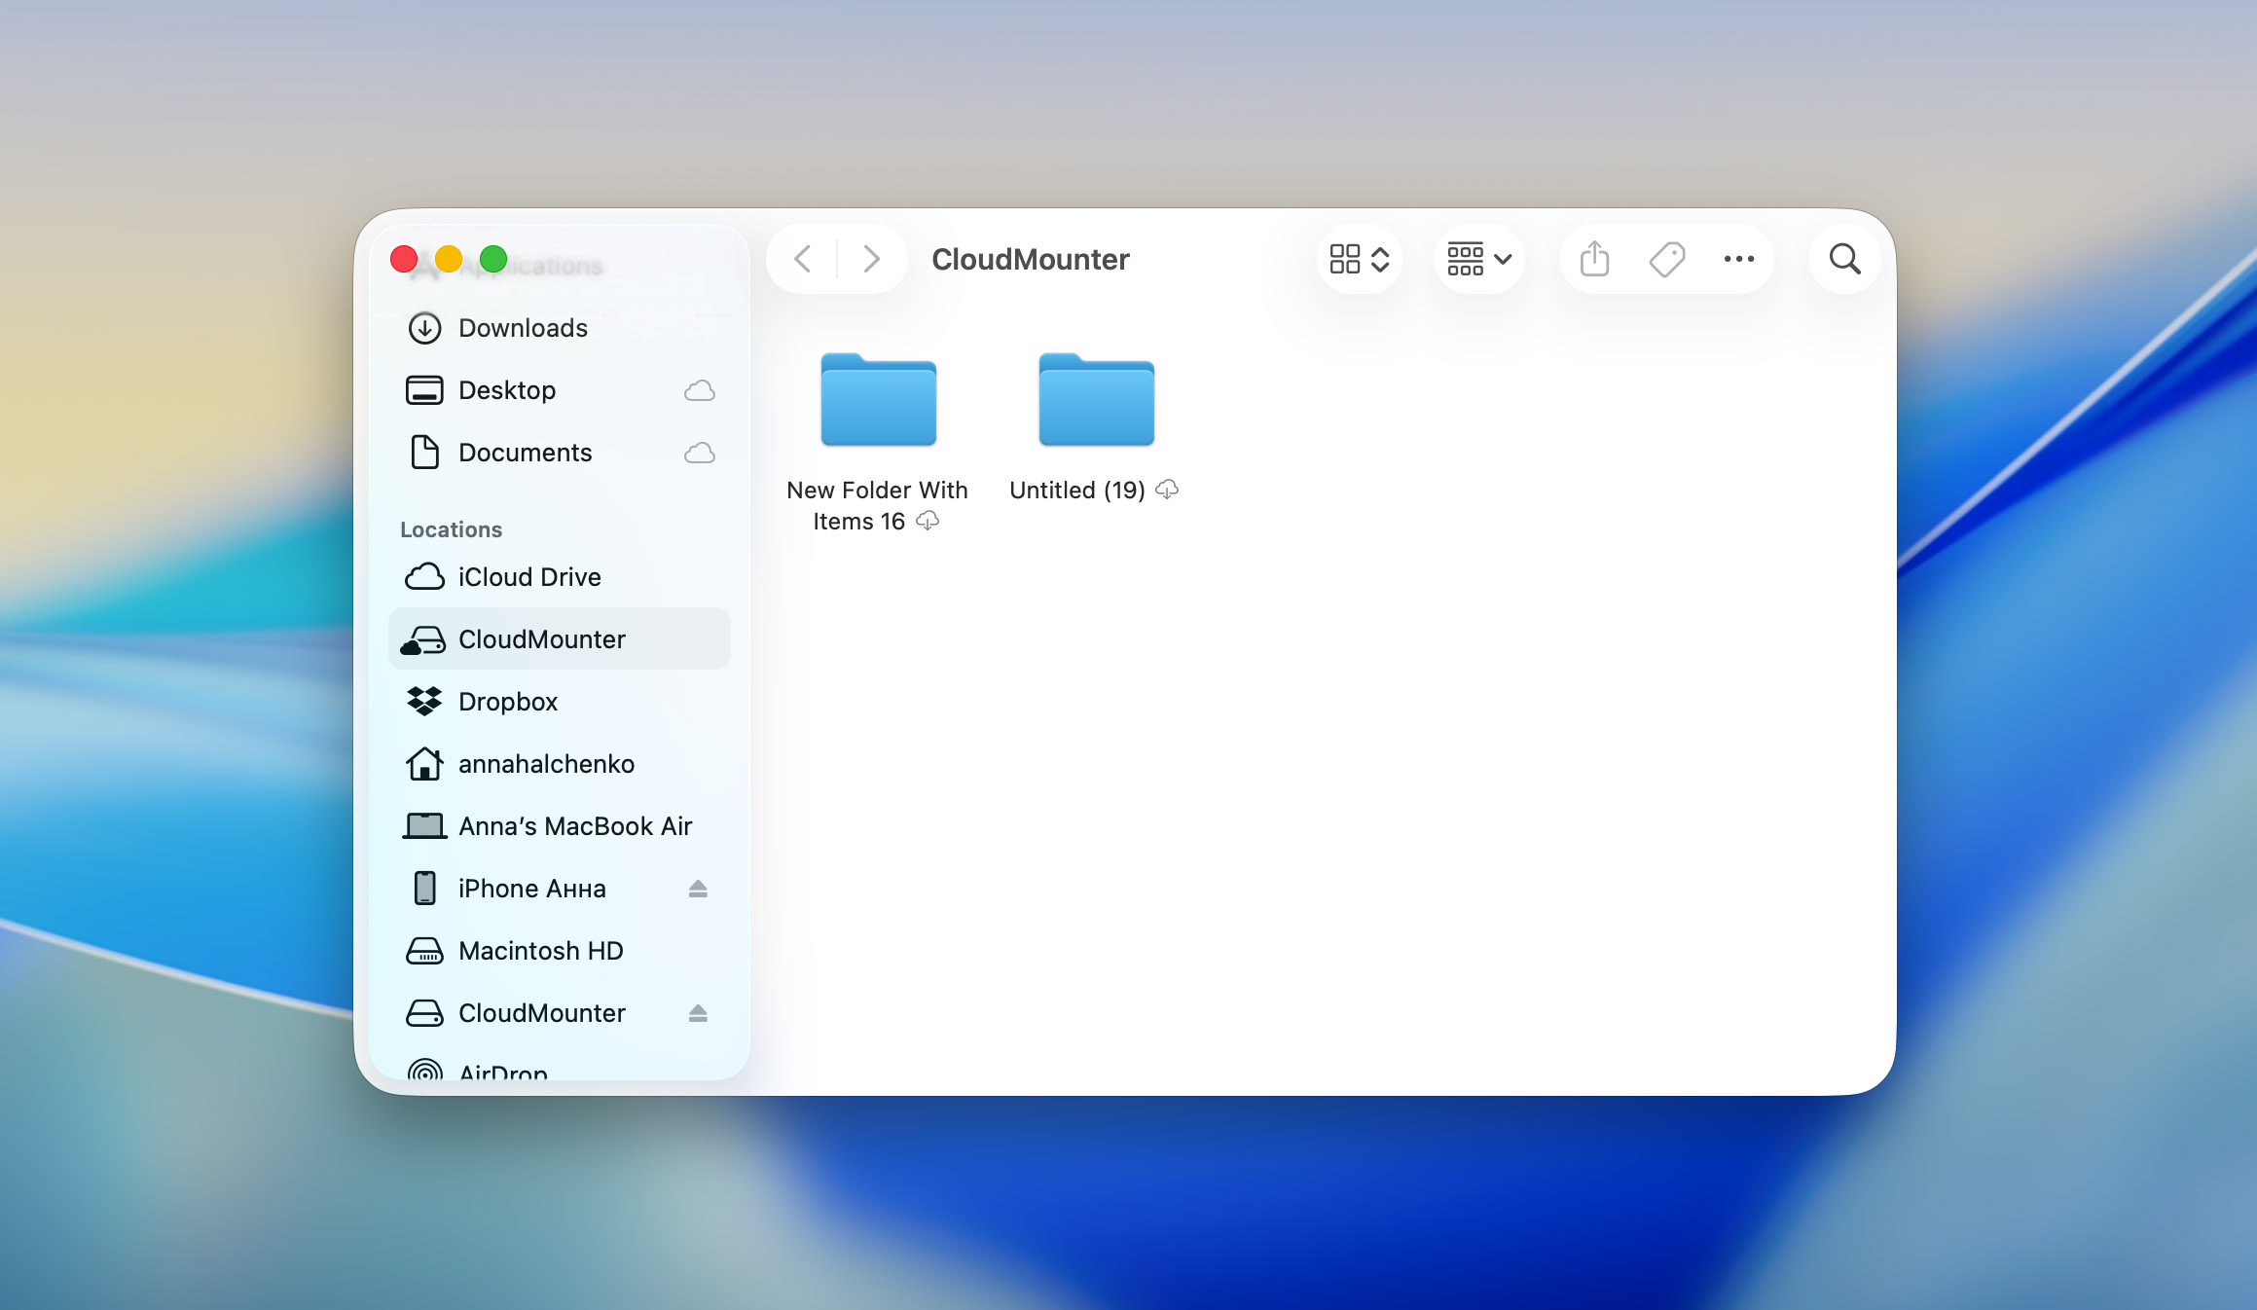
Task: Open the annahalchenko home folder
Action: click(x=546, y=764)
